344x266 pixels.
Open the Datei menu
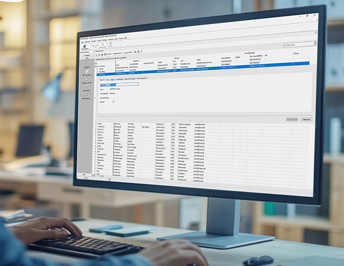pyautogui.click(x=82, y=42)
